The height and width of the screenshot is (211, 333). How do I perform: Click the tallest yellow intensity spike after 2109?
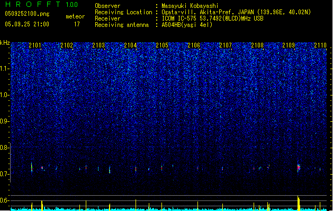[298, 203]
